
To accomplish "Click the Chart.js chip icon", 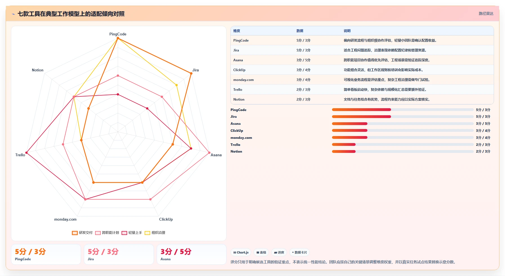I will coord(235,252).
